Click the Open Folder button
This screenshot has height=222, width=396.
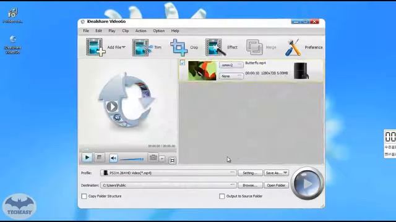click(277, 185)
